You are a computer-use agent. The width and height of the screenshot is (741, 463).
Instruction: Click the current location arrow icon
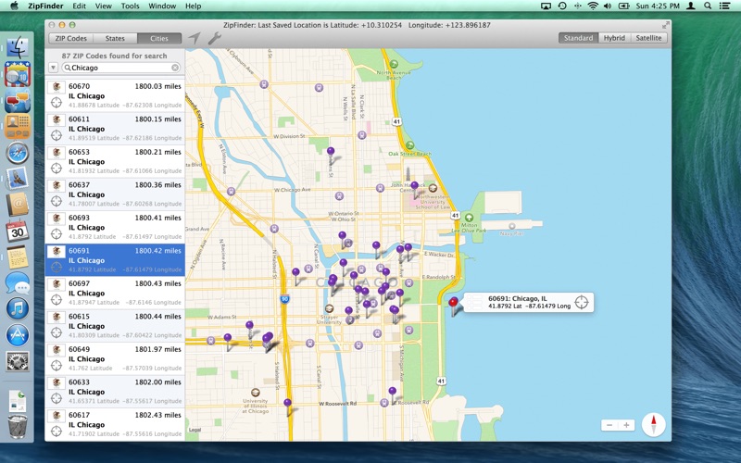coord(195,38)
